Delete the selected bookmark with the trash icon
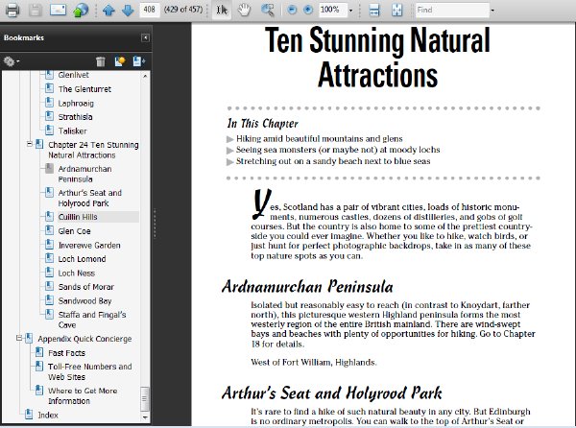Screen dimensions: 576x428 (x=100, y=61)
